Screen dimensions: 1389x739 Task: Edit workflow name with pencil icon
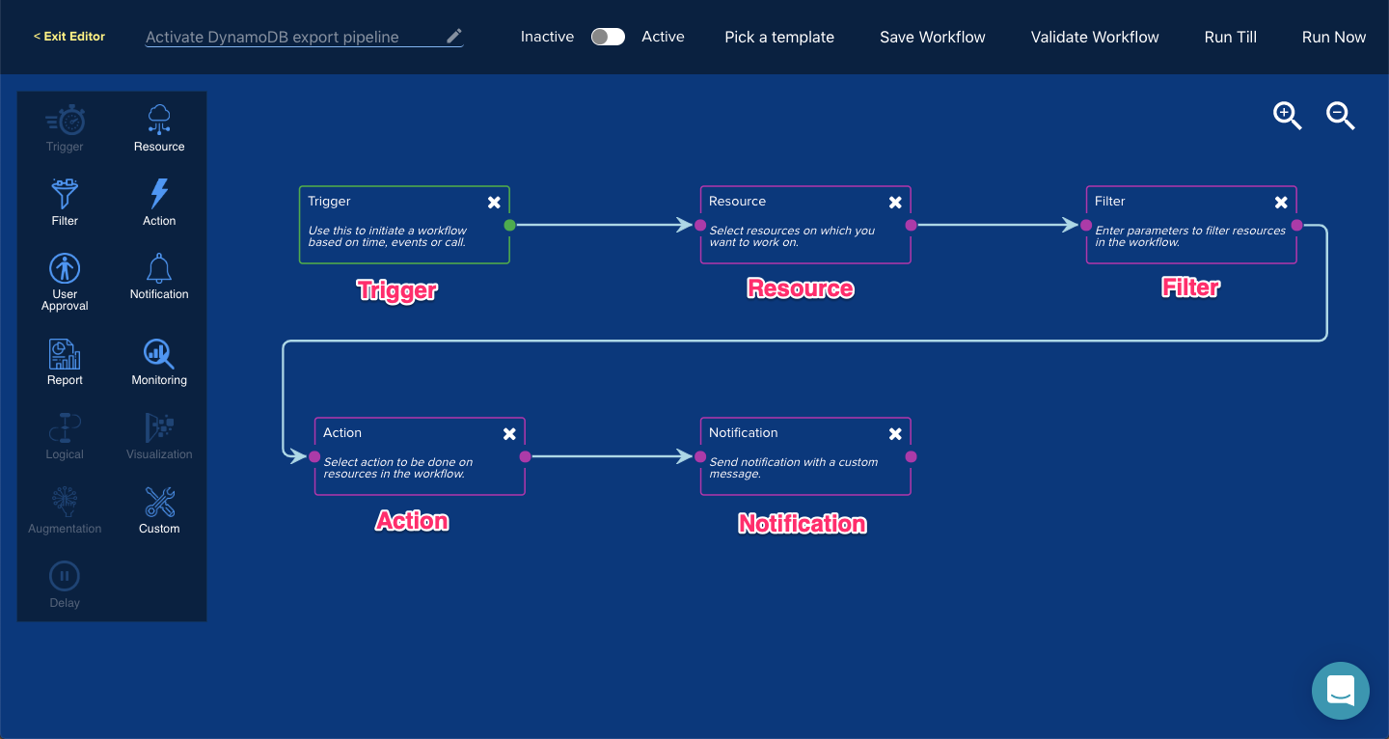click(454, 36)
